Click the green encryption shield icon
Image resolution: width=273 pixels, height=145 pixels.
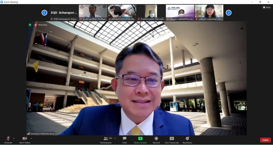coord(30,25)
